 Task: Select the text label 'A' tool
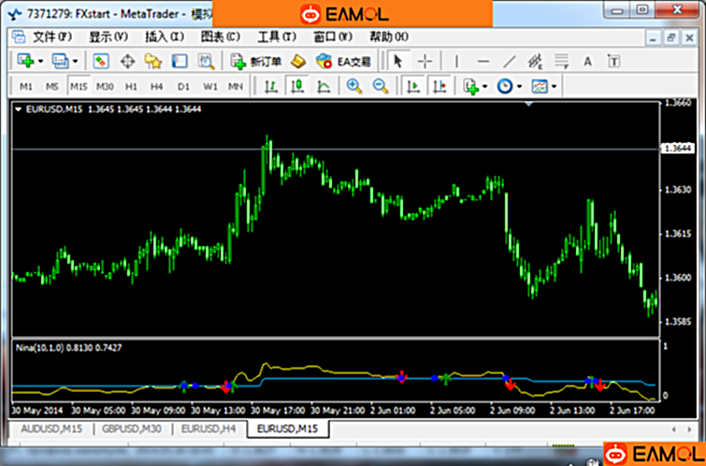click(x=588, y=61)
